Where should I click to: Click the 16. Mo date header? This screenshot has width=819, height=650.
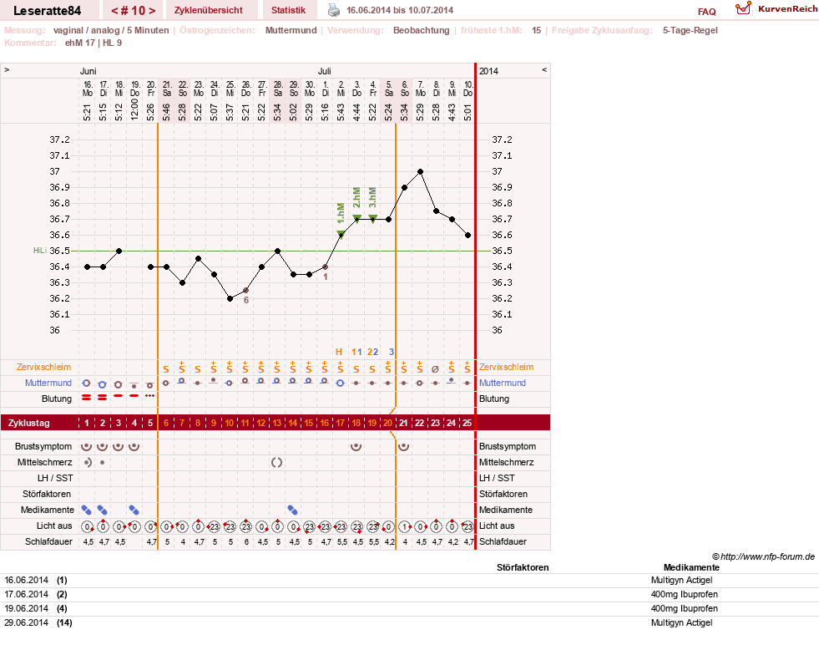pyautogui.click(x=87, y=89)
